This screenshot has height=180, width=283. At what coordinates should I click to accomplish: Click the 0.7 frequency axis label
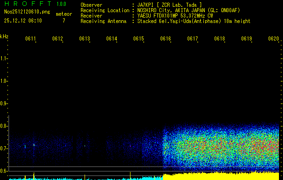click(4, 148)
